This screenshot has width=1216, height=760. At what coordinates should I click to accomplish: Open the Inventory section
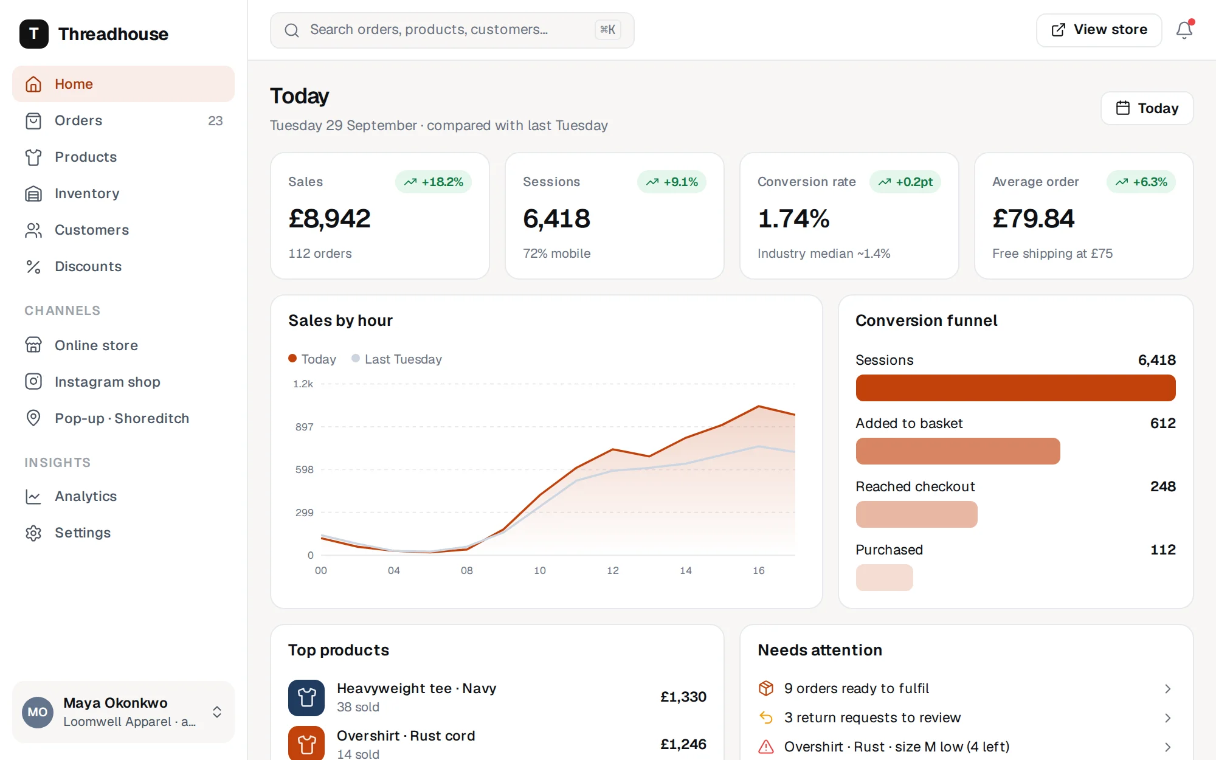coord(123,193)
